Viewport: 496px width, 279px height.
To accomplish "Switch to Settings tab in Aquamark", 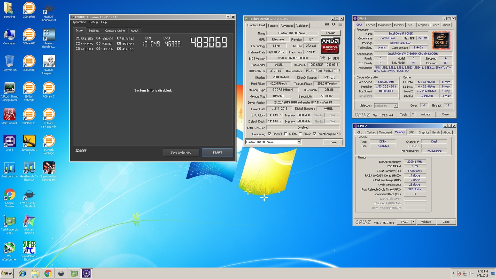I will (x=94, y=30).
